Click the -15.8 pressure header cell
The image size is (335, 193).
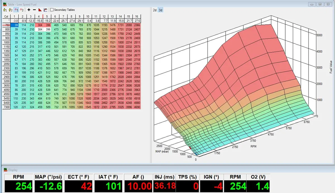(39, 20)
